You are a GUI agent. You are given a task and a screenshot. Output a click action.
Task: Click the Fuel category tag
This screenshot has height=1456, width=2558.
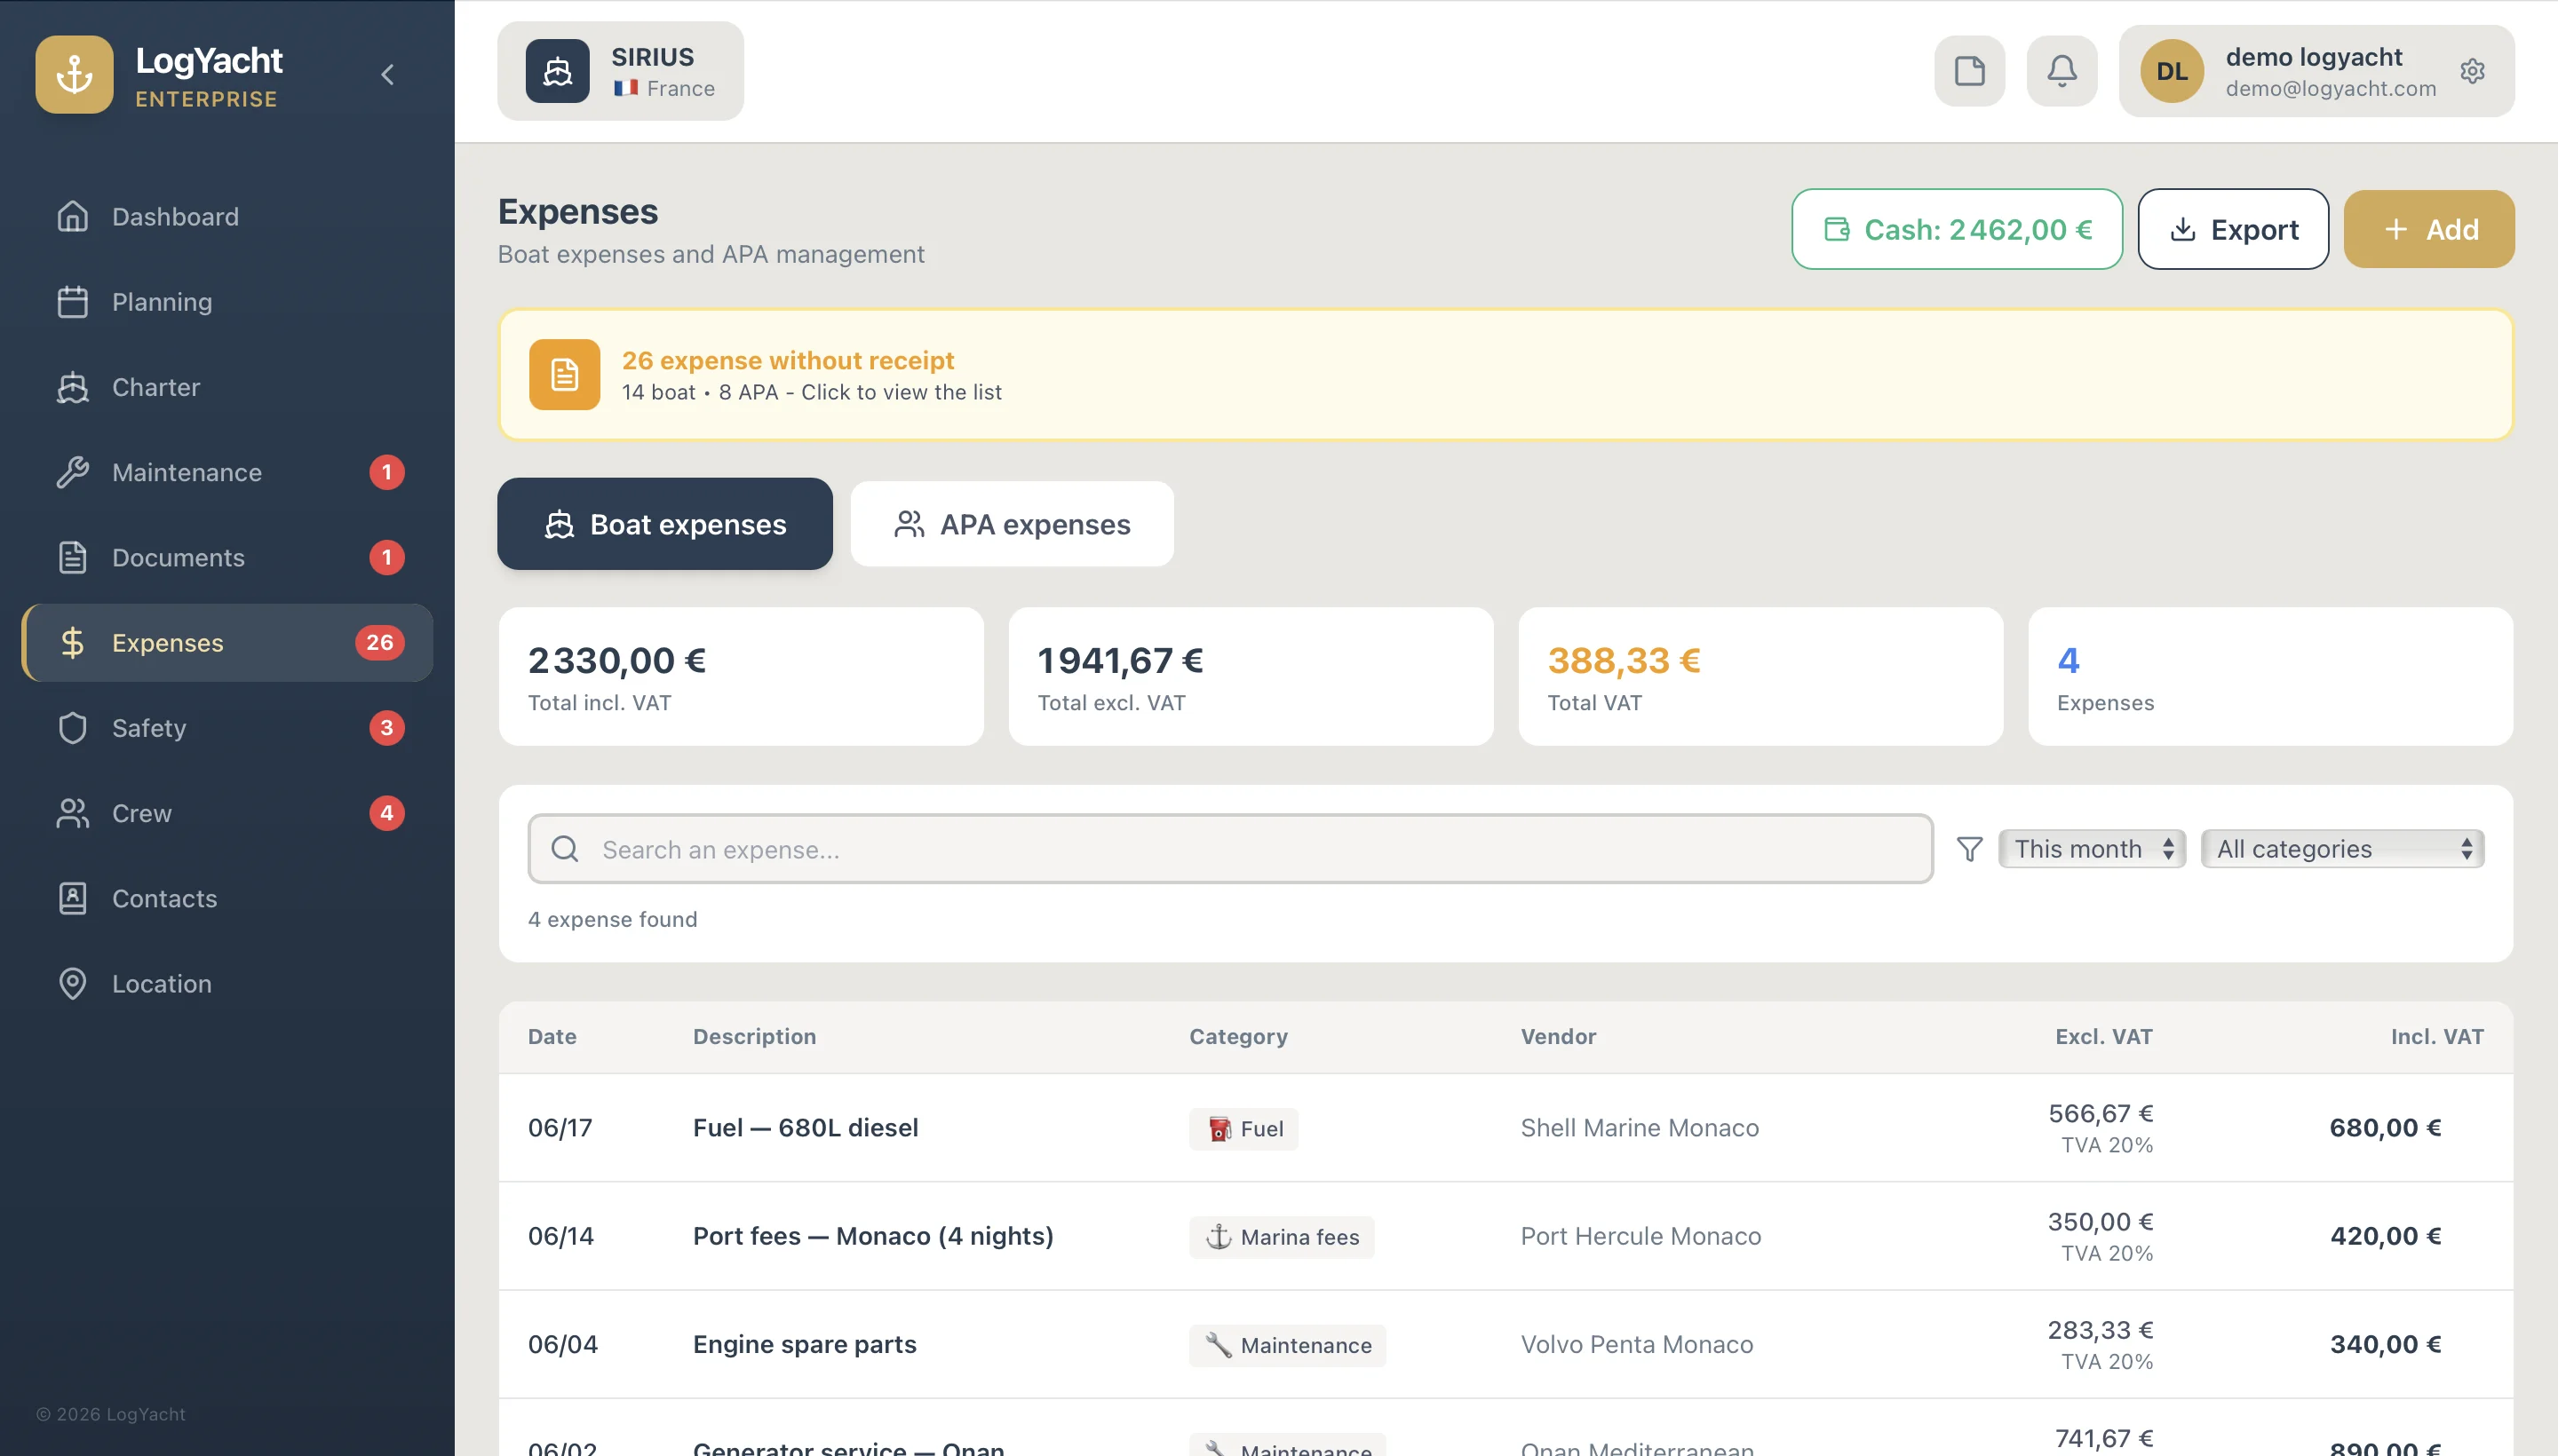pyautogui.click(x=1243, y=1129)
